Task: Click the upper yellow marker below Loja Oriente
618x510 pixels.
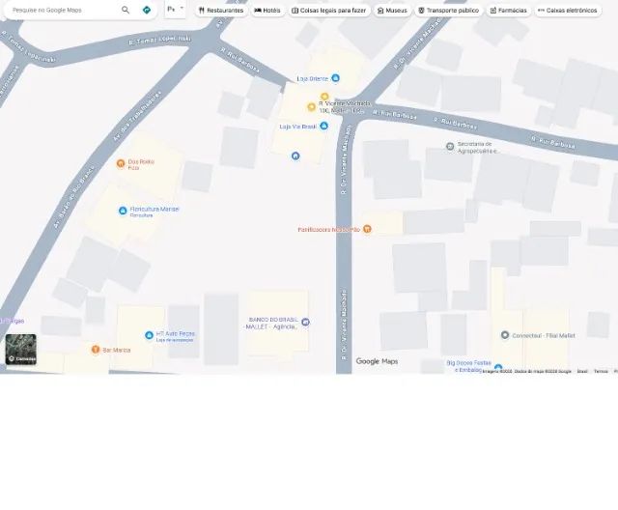Action: click(324, 97)
